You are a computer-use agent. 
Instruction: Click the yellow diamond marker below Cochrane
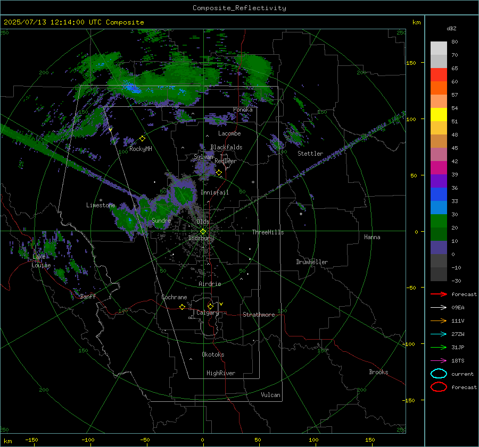click(x=182, y=307)
